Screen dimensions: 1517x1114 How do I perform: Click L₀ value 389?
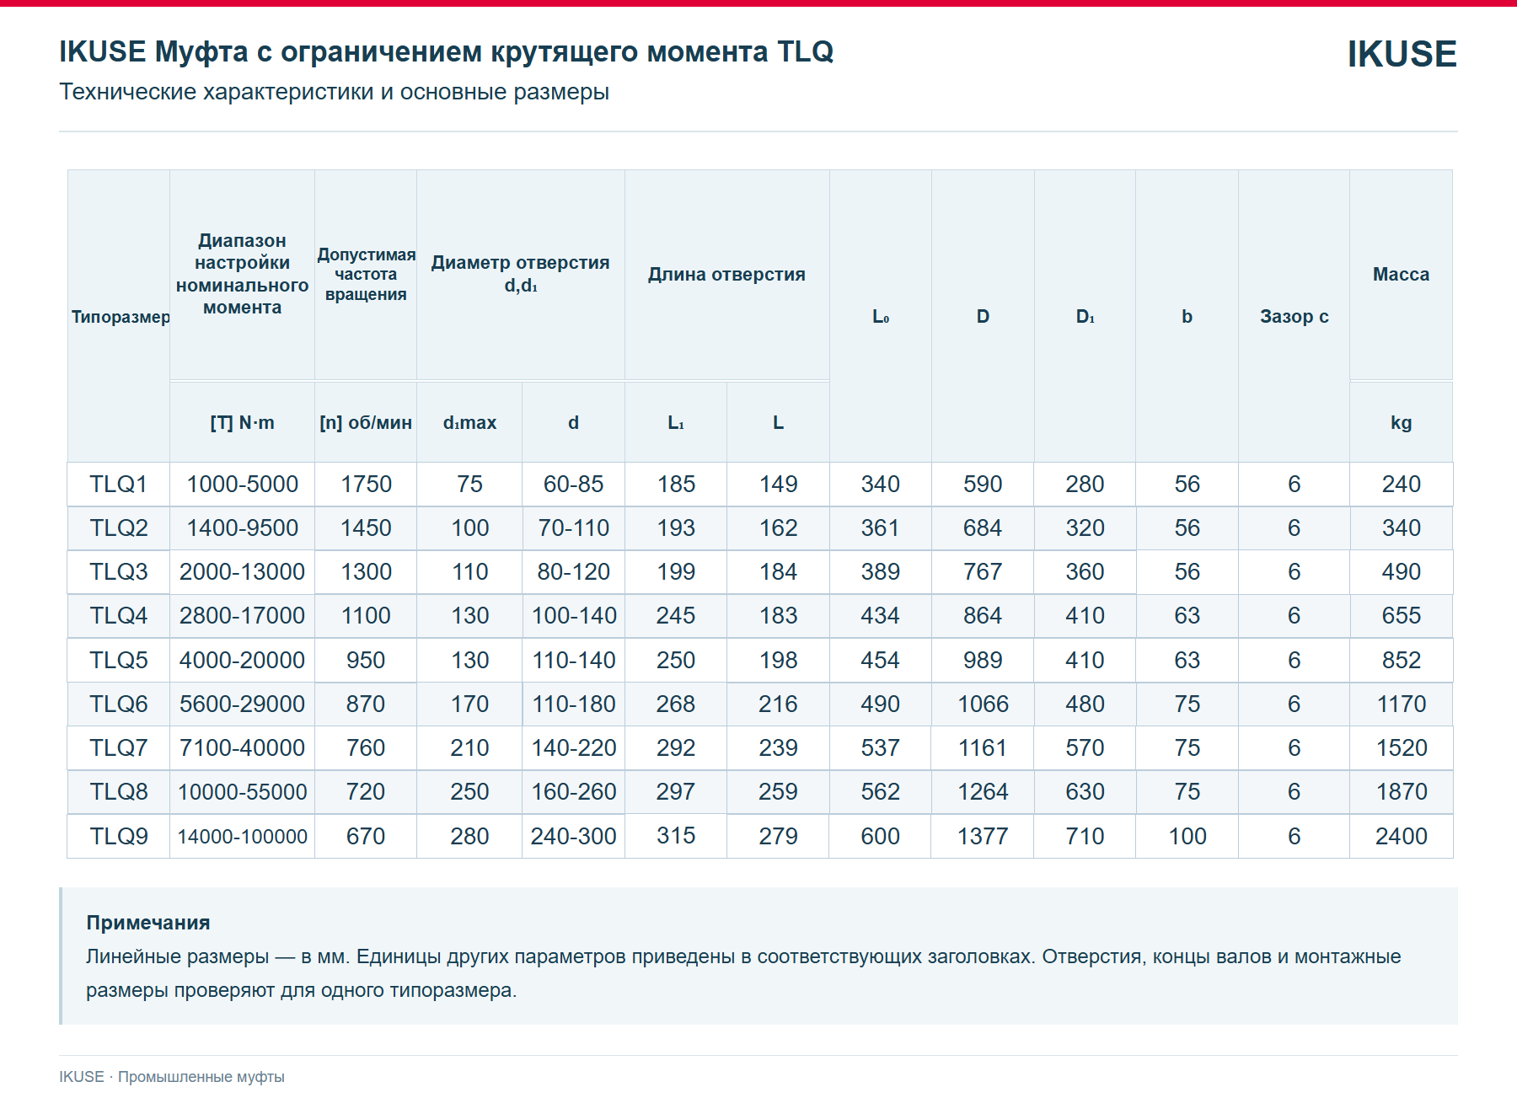tap(880, 571)
